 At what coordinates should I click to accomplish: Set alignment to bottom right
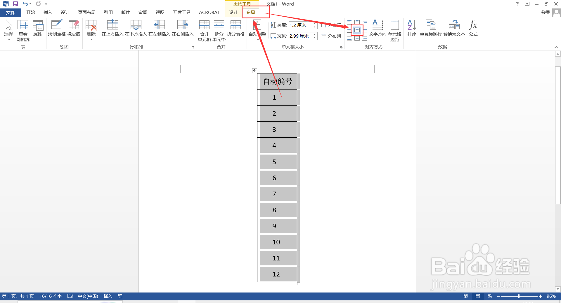tap(365, 38)
